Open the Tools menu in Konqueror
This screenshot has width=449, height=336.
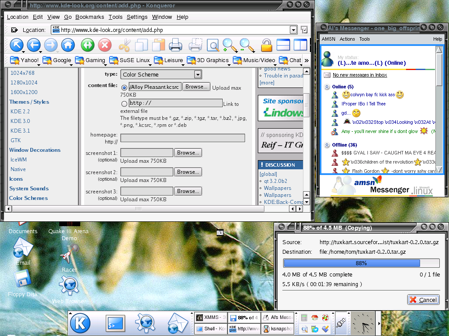tap(115, 17)
